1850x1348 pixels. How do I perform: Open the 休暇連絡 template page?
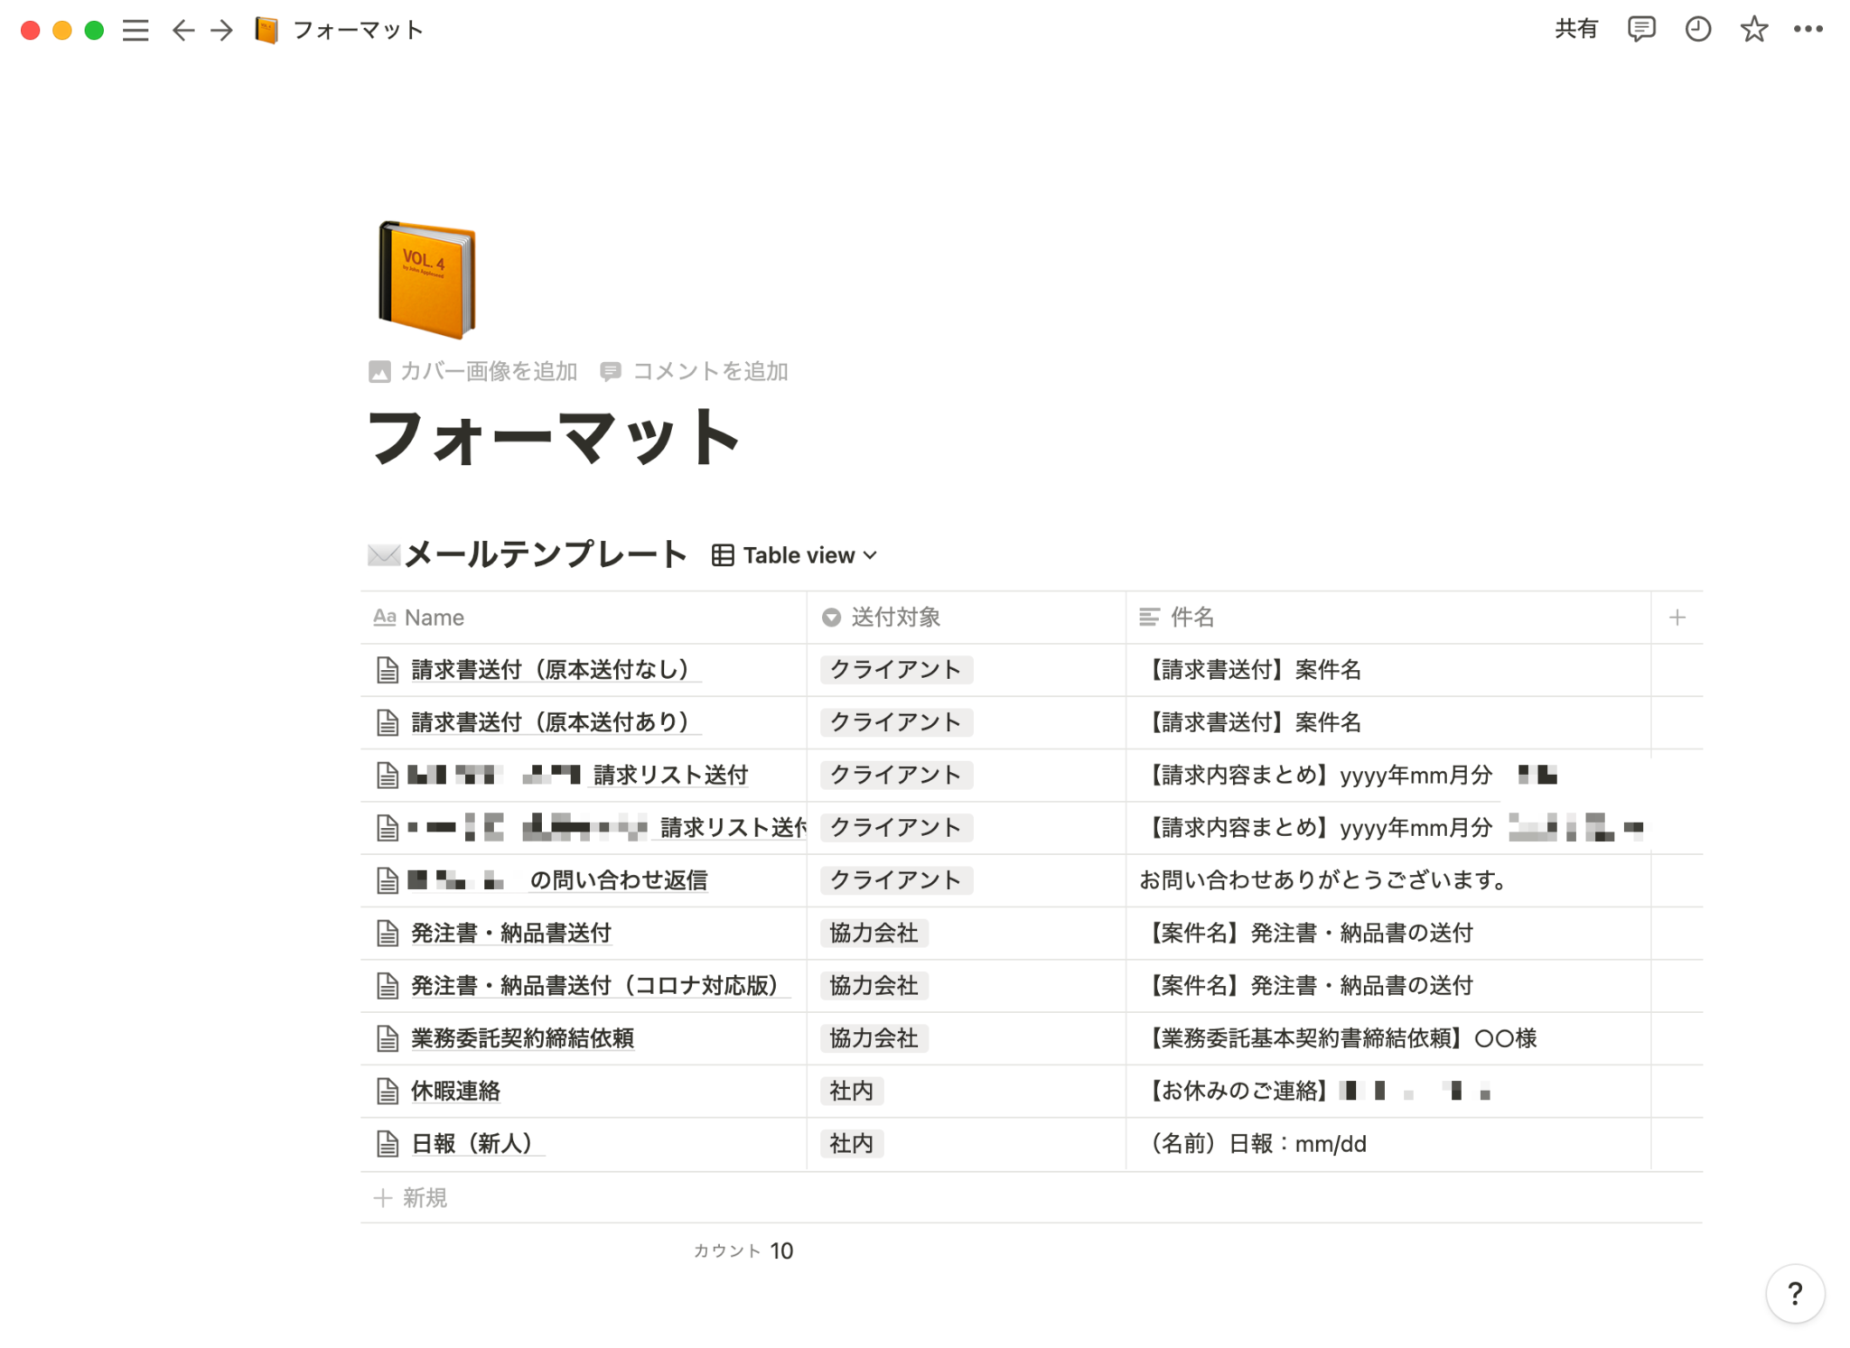(455, 1091)
